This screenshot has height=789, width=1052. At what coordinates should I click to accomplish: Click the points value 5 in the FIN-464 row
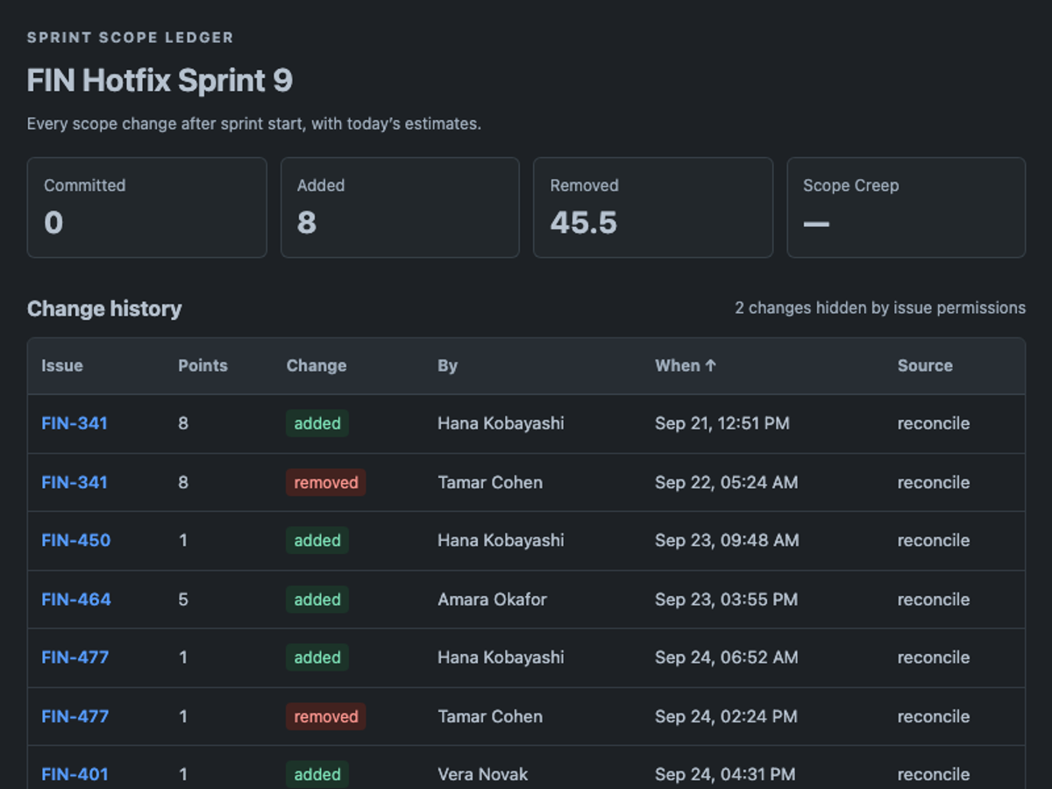(183, 600)
